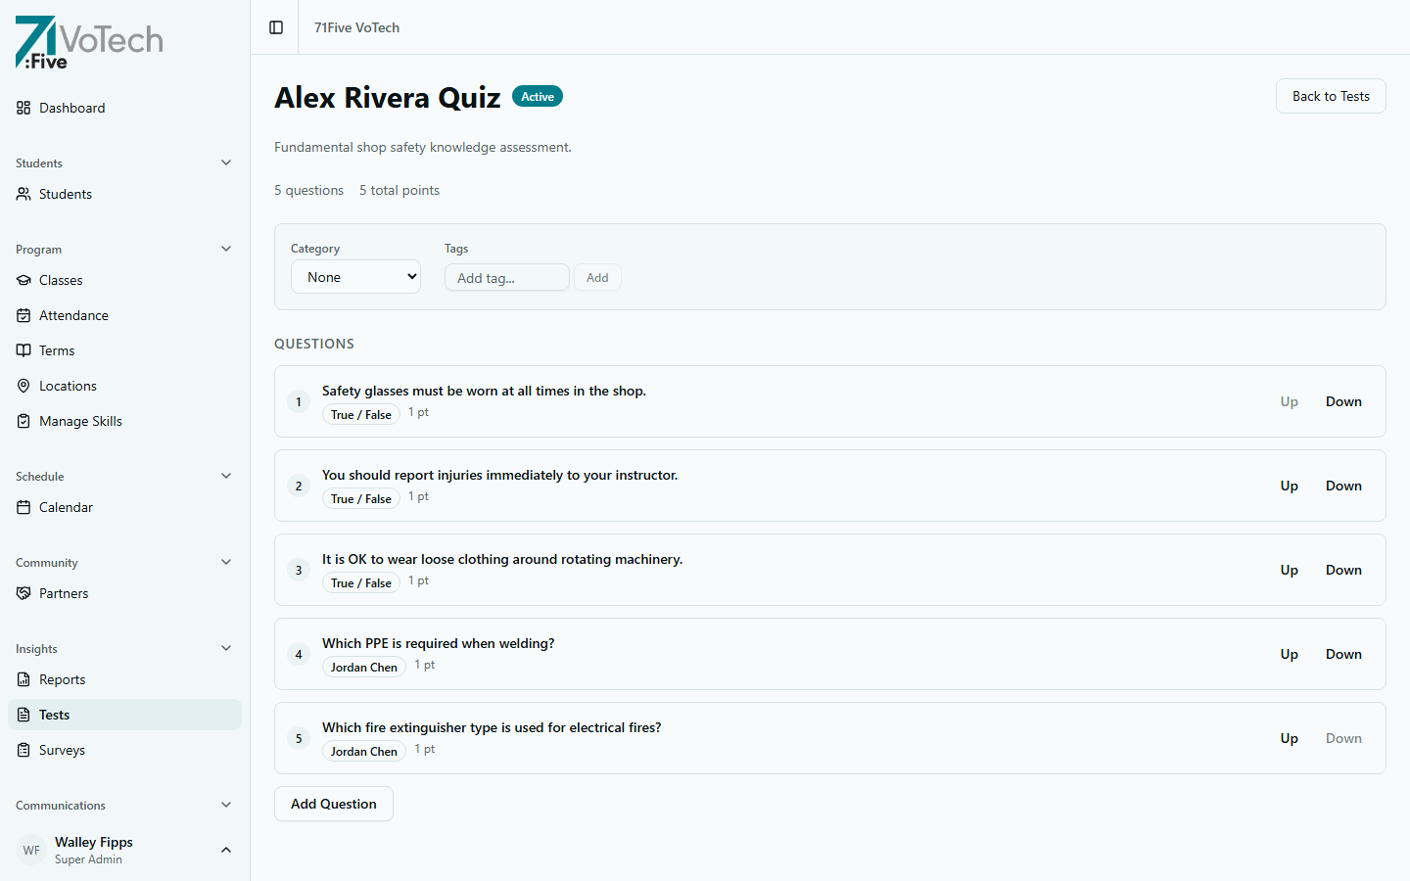The height and width of the screenshot is (881, 1410).
Task: Open the Category dropdown showing None
Action: pos(355,276)
